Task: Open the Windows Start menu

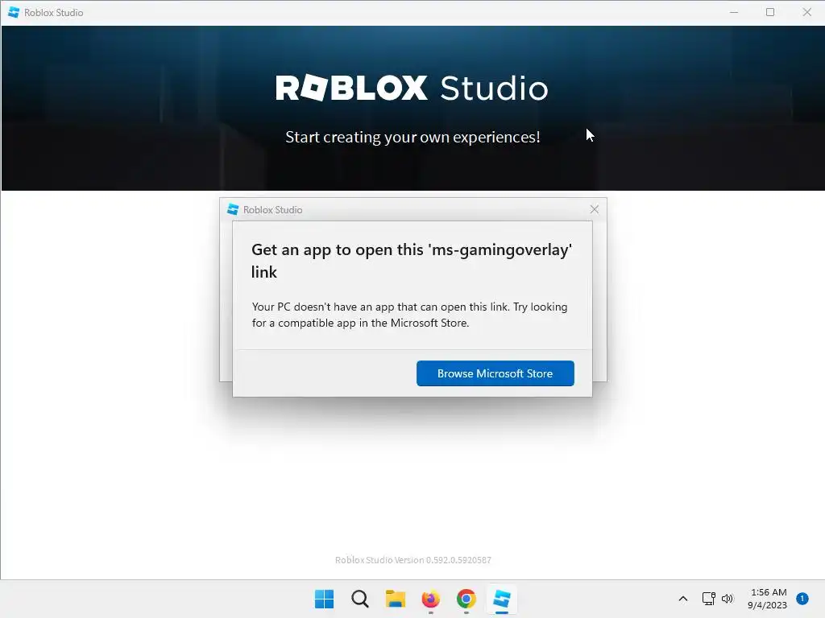Action: [324, 599]
